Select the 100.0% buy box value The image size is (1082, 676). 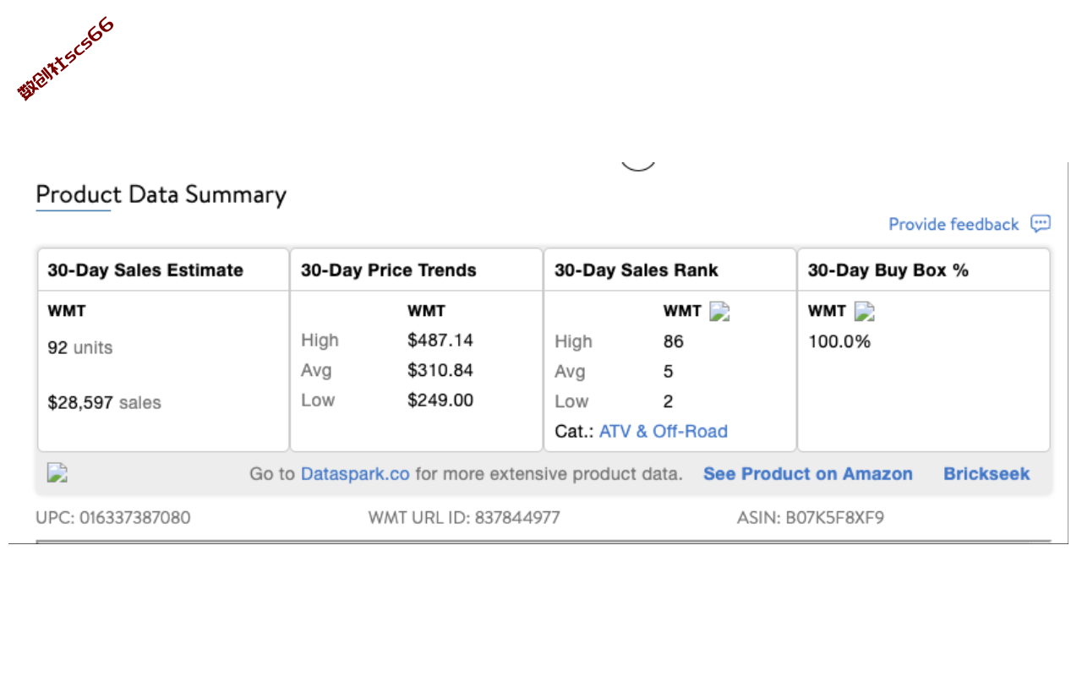(x=839, y=342)
